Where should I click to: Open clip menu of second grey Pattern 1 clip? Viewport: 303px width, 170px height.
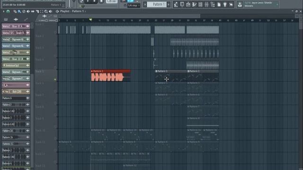tap(188, 71)
